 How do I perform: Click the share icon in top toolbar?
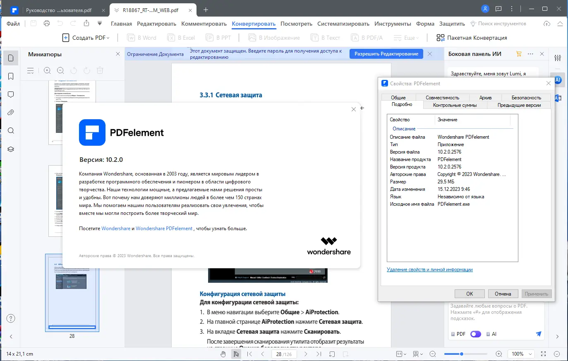pos(86,24)
